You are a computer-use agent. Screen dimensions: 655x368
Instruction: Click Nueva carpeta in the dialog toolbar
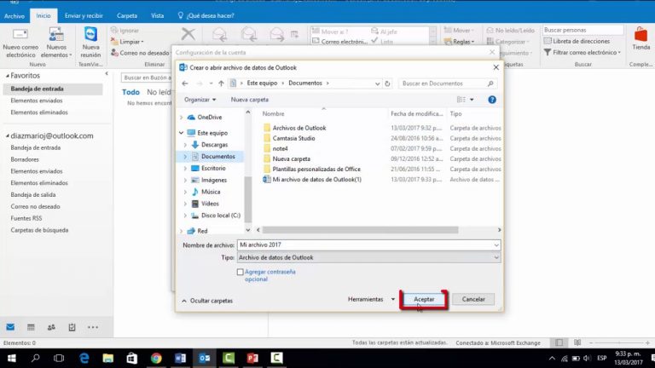coord(250,100)
